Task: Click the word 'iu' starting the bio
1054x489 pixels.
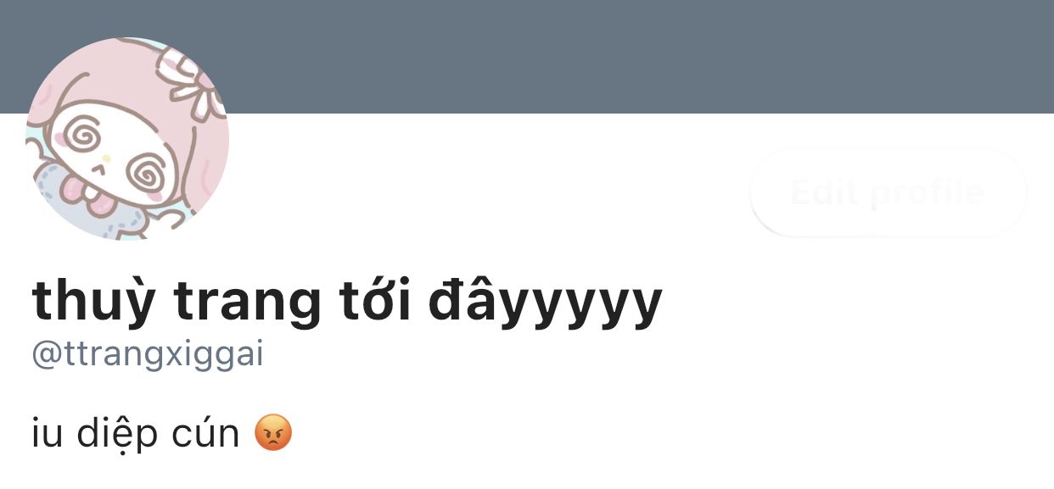Action: pyautogui.click(x=46, y=435)
